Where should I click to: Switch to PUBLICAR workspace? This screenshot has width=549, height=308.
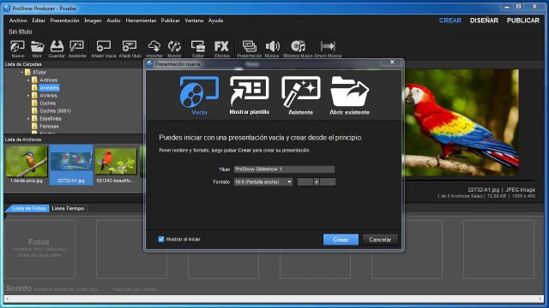pos(523,21)
